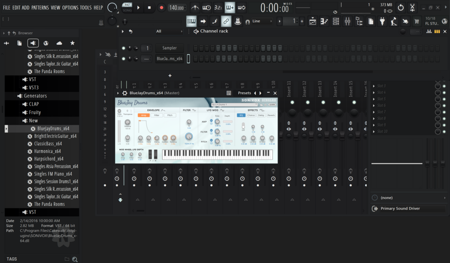Toggle blend recording overdub icon
Screen dimensions: 450x263
[x=230, y=8]
